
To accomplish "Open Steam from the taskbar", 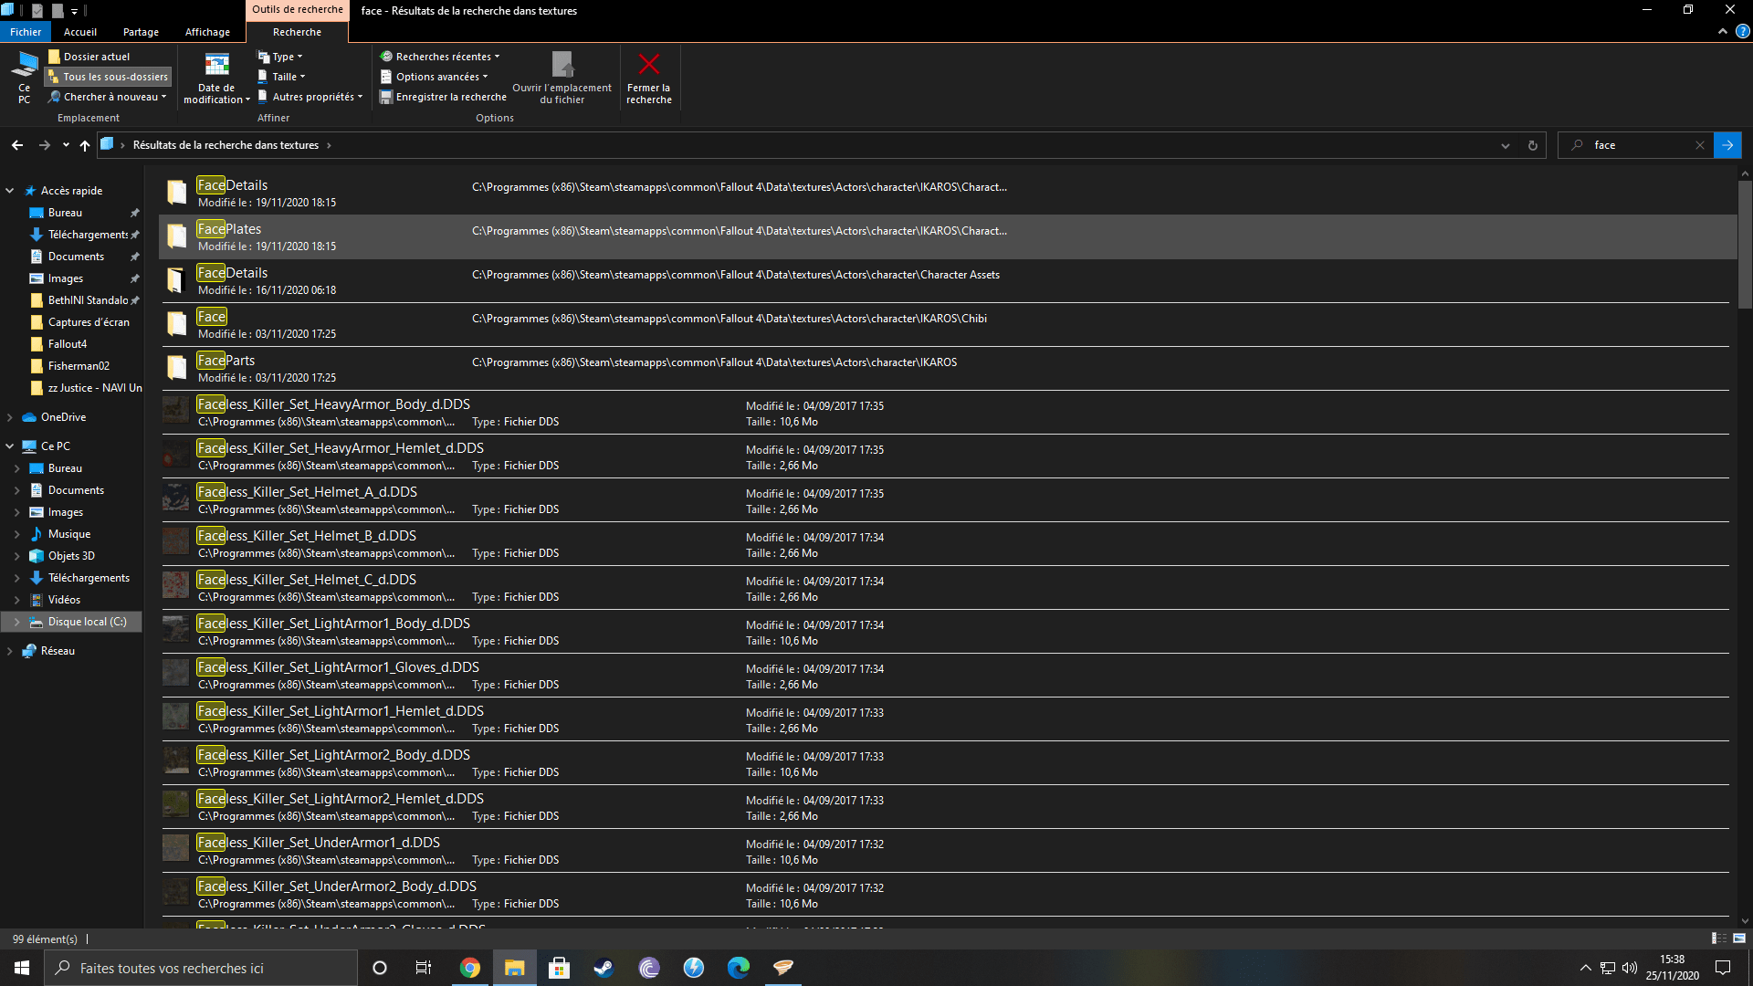I will point(604,968).
